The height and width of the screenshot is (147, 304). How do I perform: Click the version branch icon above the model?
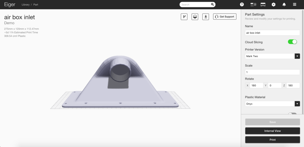click(x=184, y=17)
